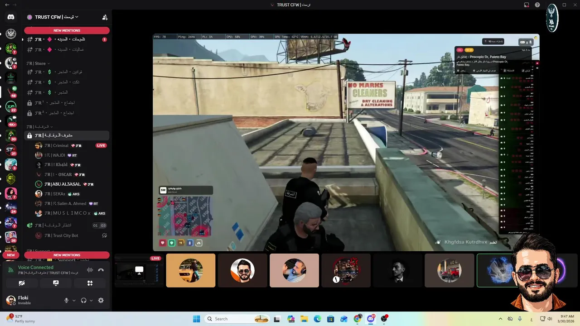The width and height of the screenshot is (580, 326).
Task: Open the قوانين المتجر channel
Action: (x=67, y=72)
